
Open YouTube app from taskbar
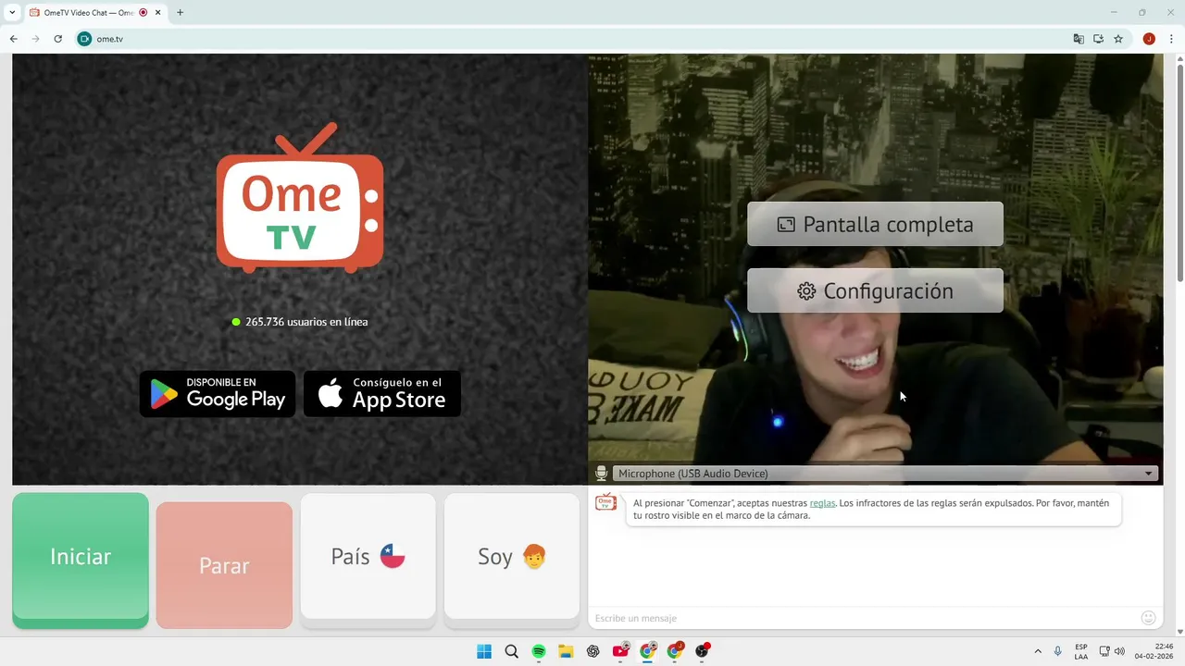pos(620,651)
